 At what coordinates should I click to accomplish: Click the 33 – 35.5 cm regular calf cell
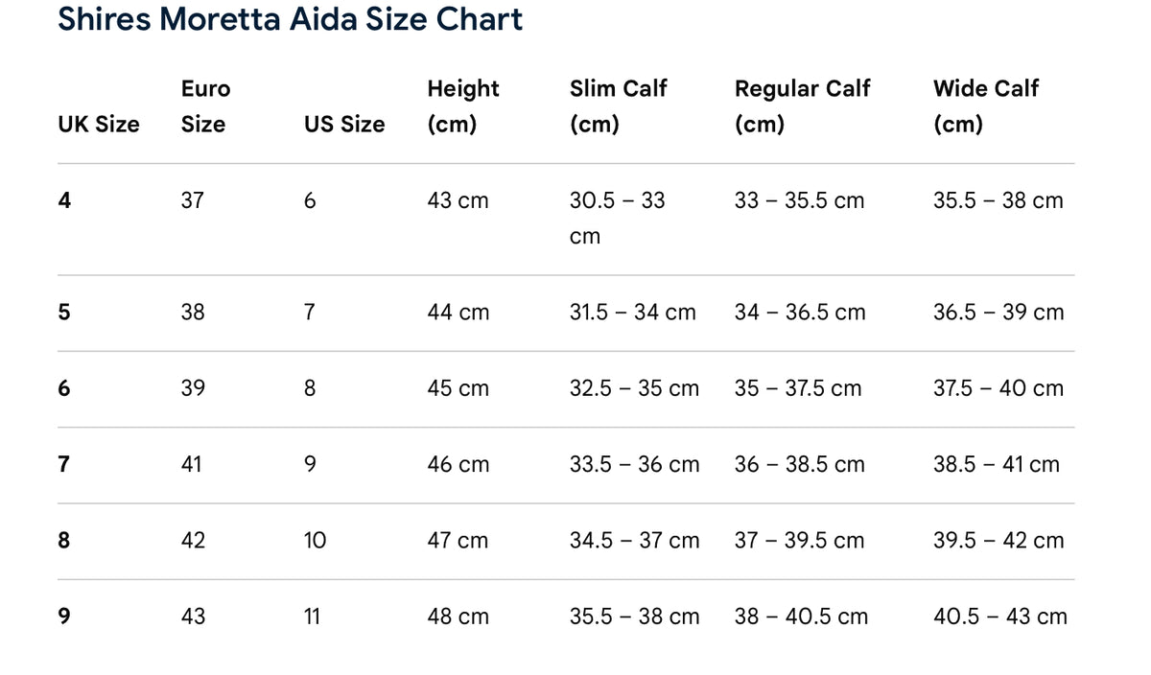coord(799,200)
